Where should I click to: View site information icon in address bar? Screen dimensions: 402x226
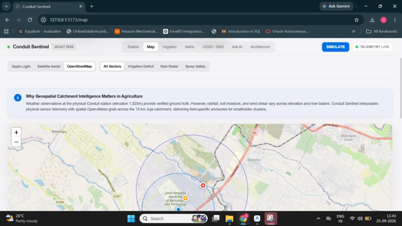pyautogui.click(x=43, y=20)
